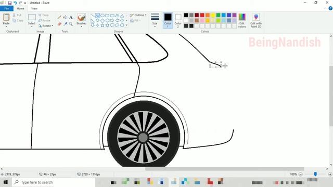Screen dimensions: 333x187
Task: Choose the Up arrow shape
Action: pos(122,21)
